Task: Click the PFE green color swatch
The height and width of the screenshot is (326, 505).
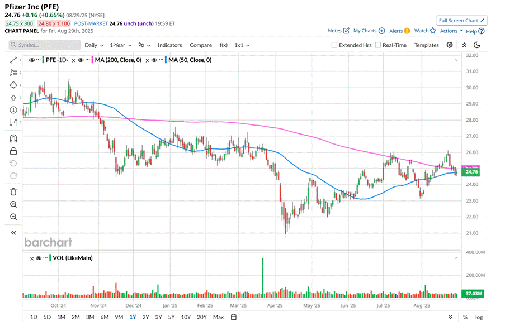Action: click(x=43, y=60)
